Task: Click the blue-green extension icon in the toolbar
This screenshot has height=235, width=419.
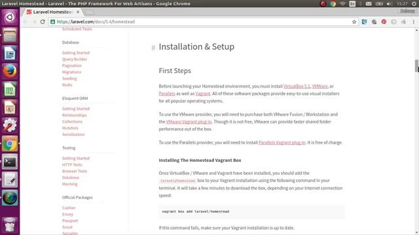Action: click(x=364, y=22)
